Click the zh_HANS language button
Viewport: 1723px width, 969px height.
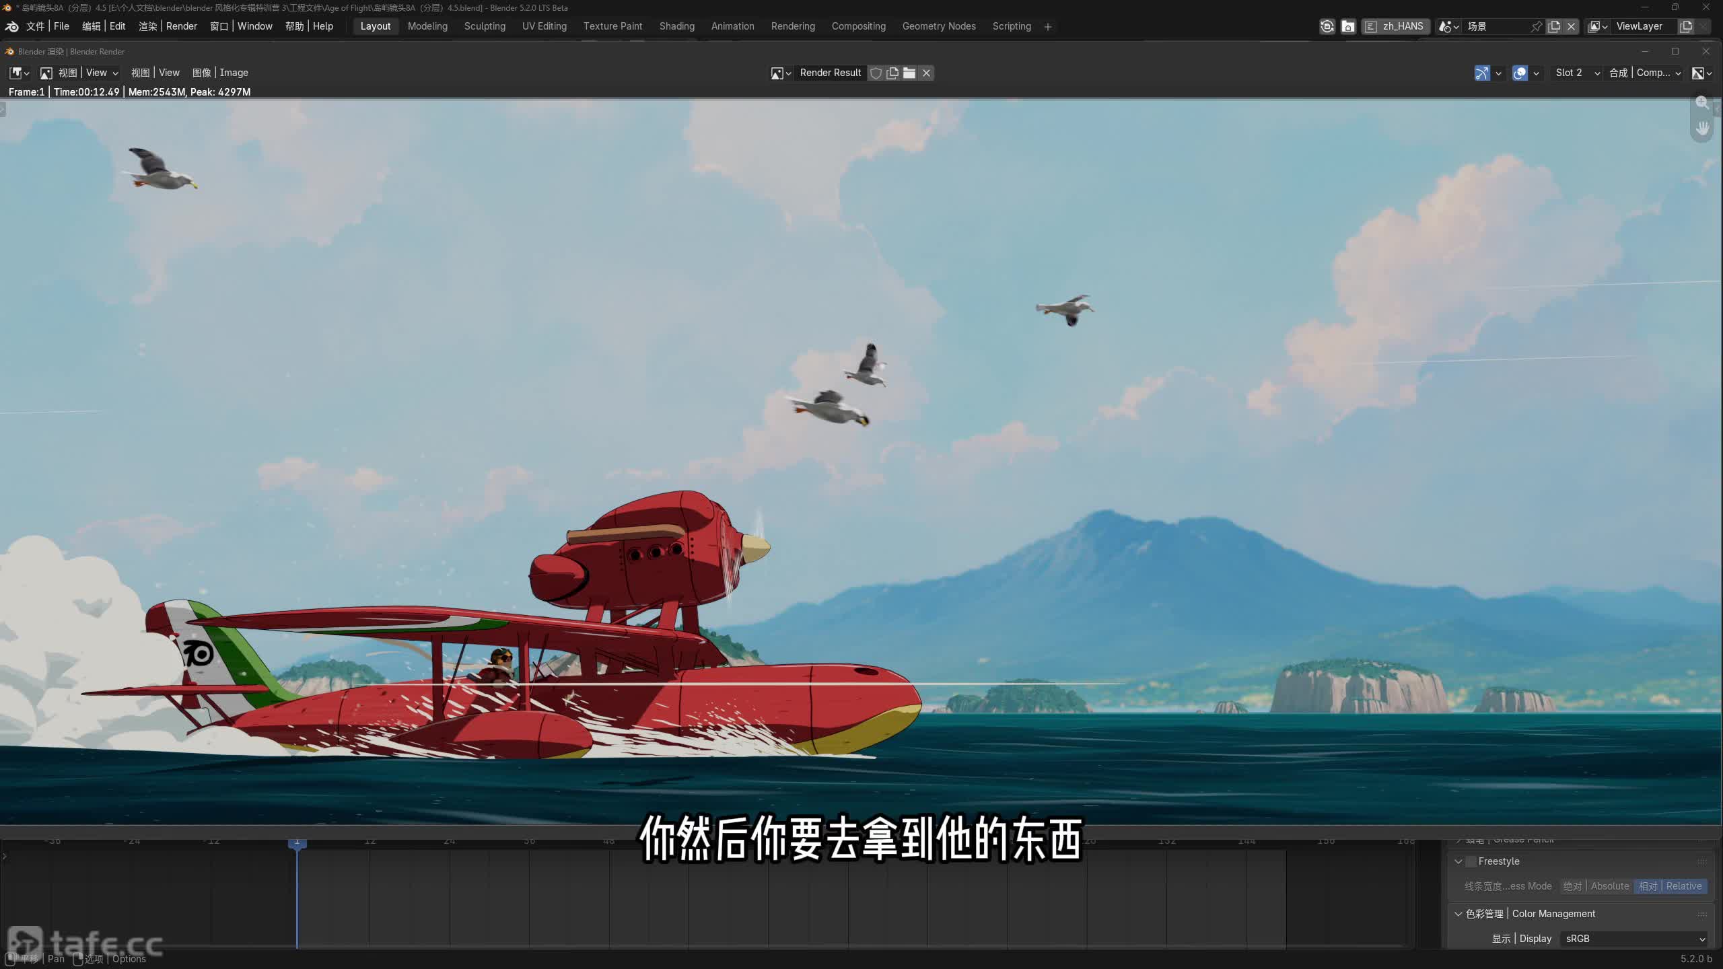click(x=1395, y=26)
